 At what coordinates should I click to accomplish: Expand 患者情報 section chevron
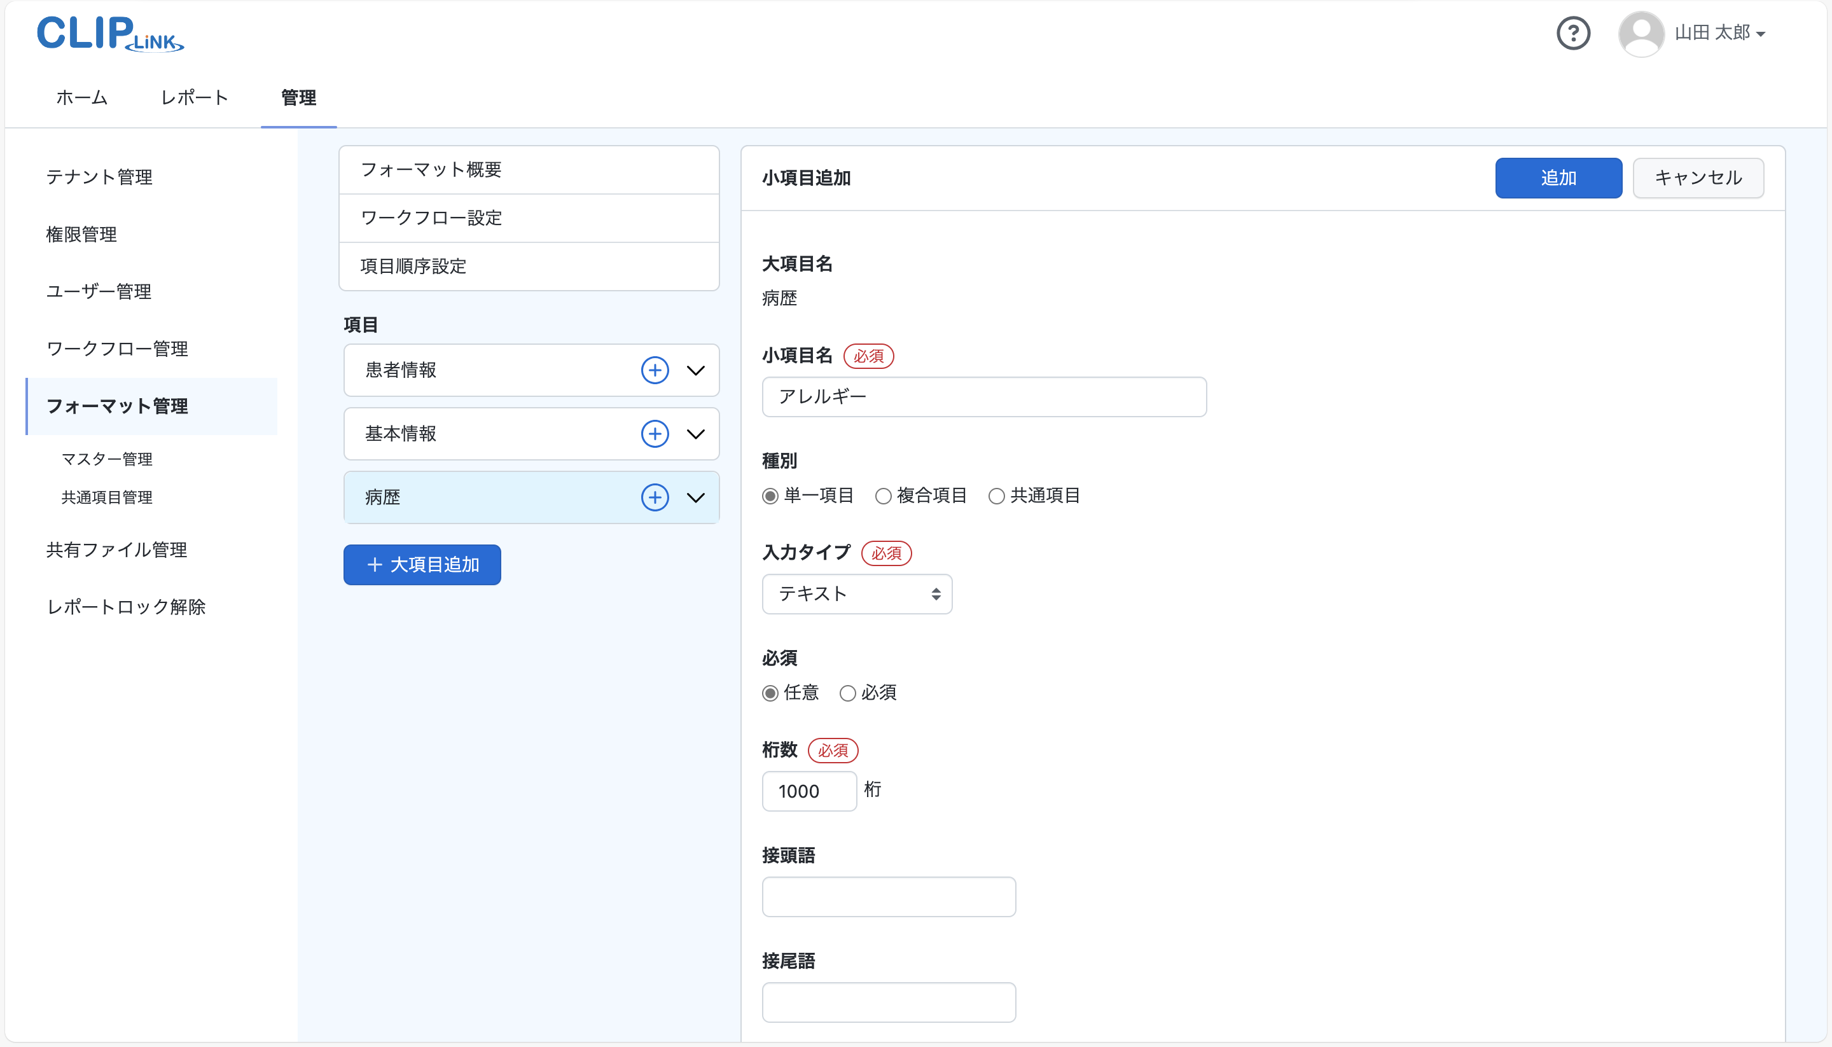pos(695,370)
